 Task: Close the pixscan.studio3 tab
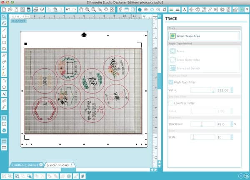(71, 164)
